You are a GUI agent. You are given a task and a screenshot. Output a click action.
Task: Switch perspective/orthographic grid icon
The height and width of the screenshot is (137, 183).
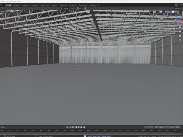180,40
